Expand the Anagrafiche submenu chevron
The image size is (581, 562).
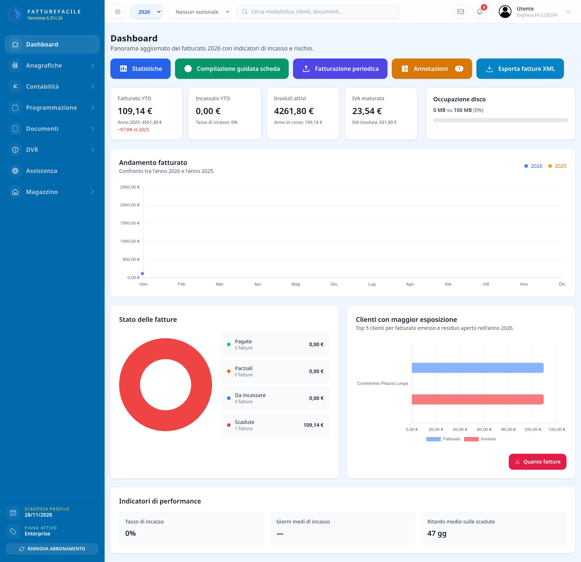(x=93, y=65)
